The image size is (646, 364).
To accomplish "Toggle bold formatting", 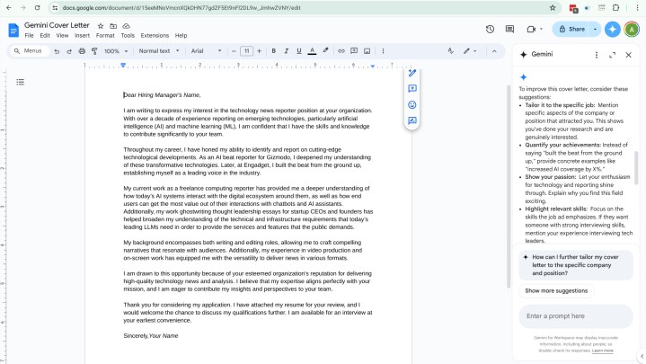I will pos(274,51).
